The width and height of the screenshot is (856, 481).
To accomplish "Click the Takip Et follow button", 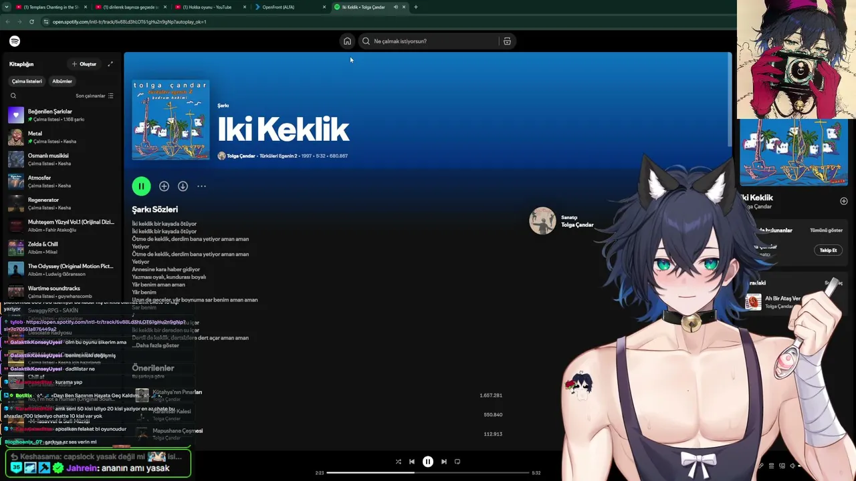I will [828, 251].
